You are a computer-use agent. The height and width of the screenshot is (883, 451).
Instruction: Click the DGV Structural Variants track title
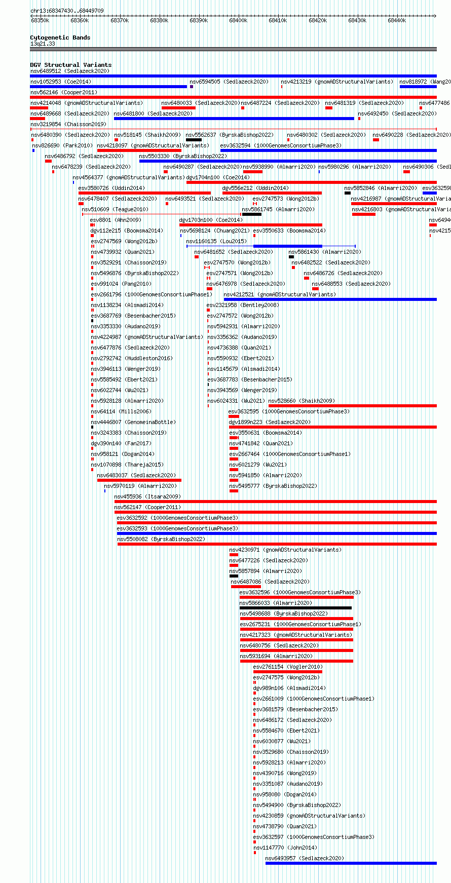[x=71, y=65]
